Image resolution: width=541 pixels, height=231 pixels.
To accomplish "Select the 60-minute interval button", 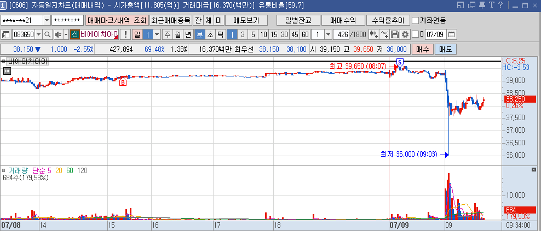I will (x=305, y=34).
